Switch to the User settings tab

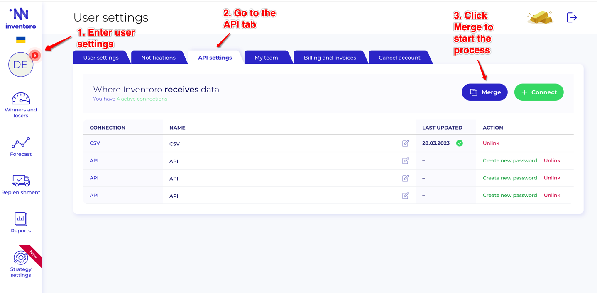(x=101, y=58)
